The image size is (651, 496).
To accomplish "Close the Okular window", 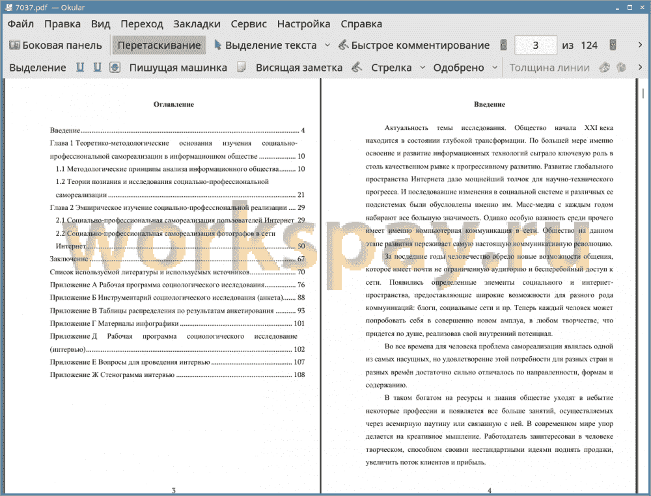I will click(x=641, y=7).
